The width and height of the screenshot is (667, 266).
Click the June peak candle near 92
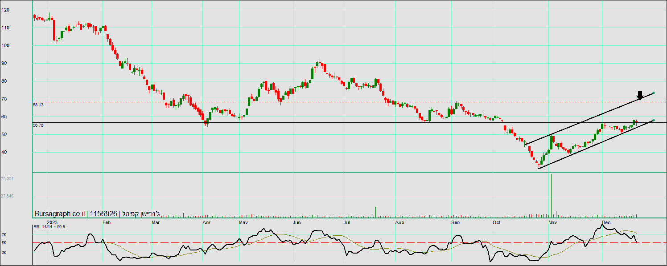click(320, 63)
